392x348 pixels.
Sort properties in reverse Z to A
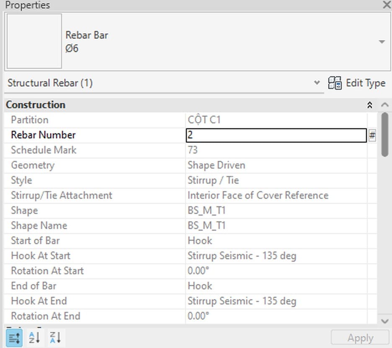[x=55, y=338]
